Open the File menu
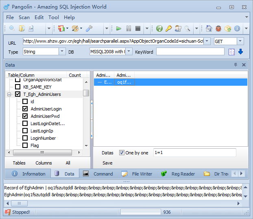The height and width of the screenshot is (219, 253). (10, 17)
